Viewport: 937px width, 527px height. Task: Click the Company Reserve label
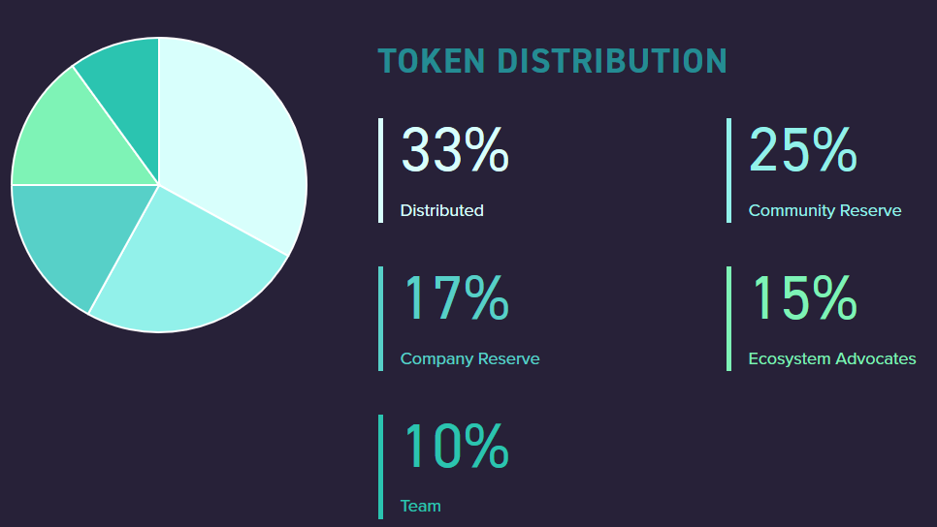[x=469, y=358]
